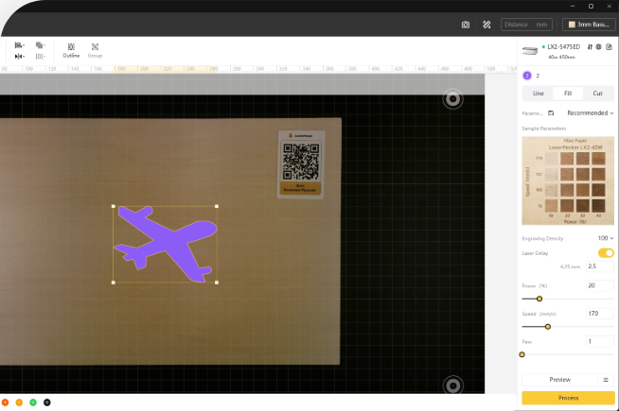This screenshot has width=619, height=411.
Task: Switch to the Line tab
Action: [x=538, y=94]
